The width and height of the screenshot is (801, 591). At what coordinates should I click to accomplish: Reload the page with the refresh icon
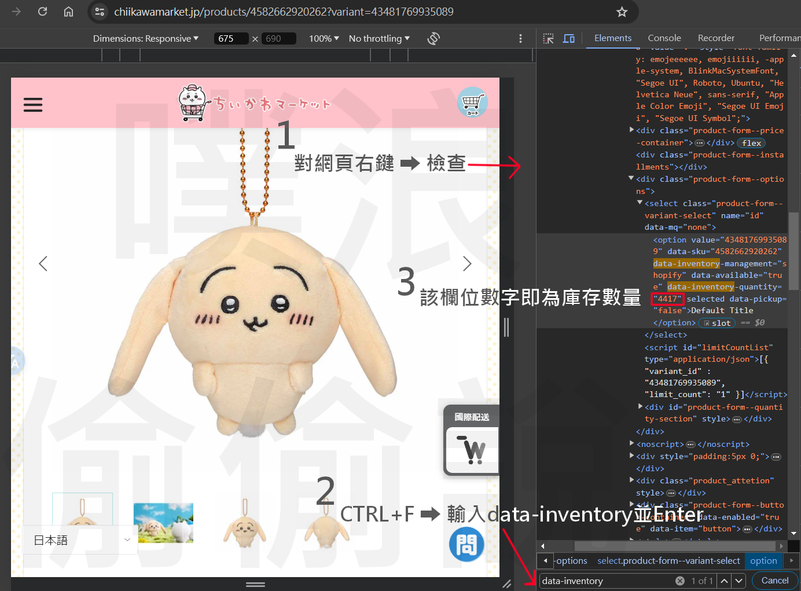pyautogui.click(x=42, y=12)
